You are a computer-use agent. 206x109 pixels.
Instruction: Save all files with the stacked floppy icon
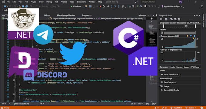(x=27, y=6)
